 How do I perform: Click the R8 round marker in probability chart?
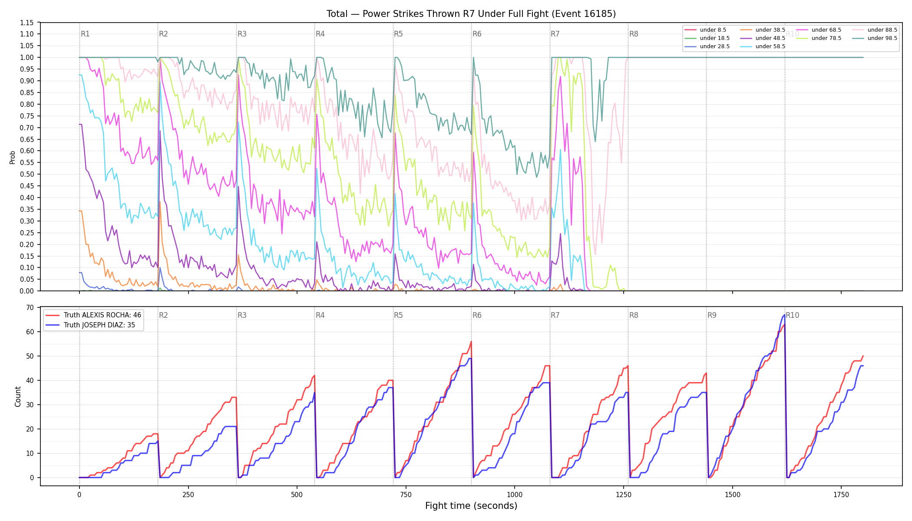point(634,34)
